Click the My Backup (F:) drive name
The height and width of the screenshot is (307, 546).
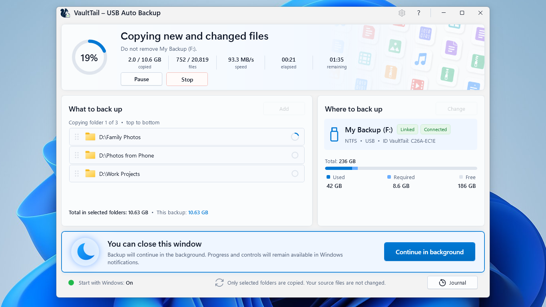tap(369, 130)
